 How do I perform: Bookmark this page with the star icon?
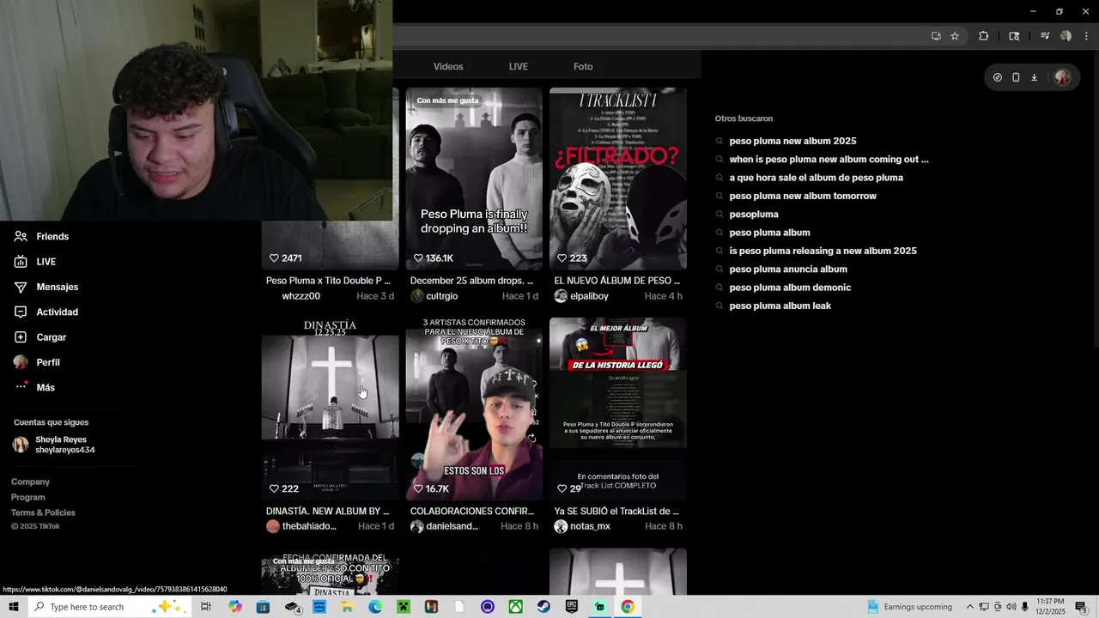coord(955,36)
